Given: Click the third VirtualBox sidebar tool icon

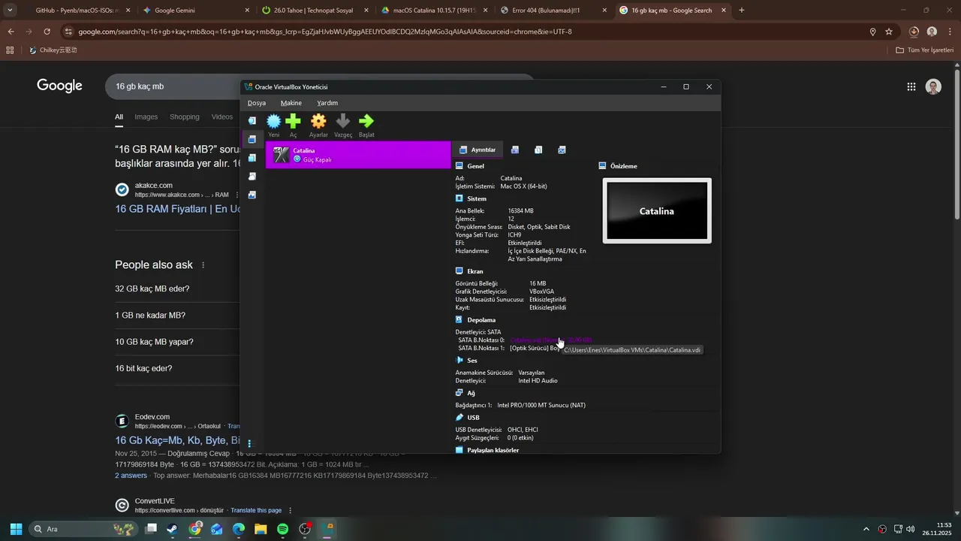Looking at the screenshot, I should (252, 158).
